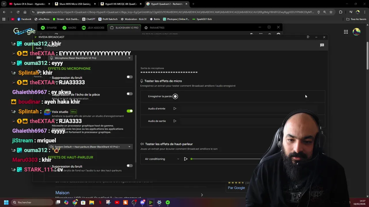The height and width of the screenshot is (207, 369).
Task: Switch to HyperX HX-MICQC-BK Chrome tab
Action: 121,4
